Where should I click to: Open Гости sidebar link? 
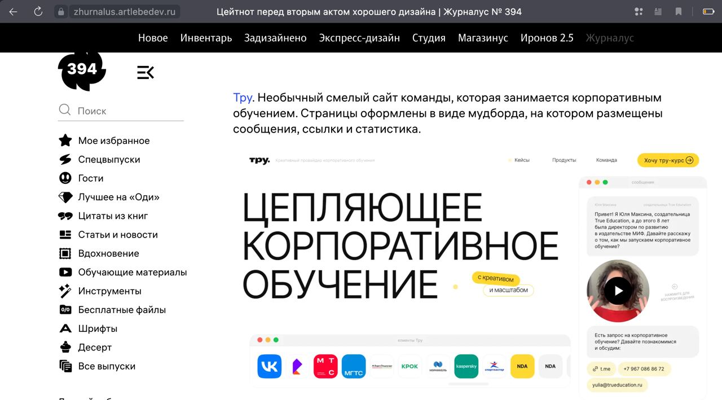point(91,178)
